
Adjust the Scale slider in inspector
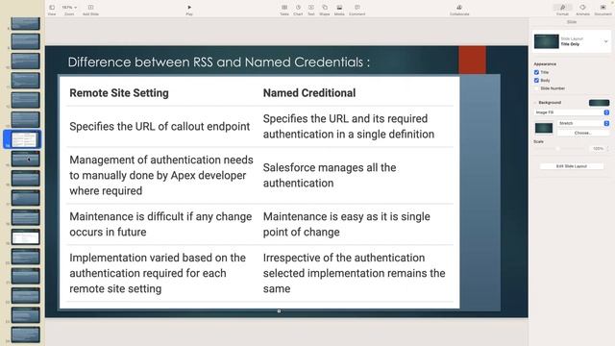[x=557, y=148]
